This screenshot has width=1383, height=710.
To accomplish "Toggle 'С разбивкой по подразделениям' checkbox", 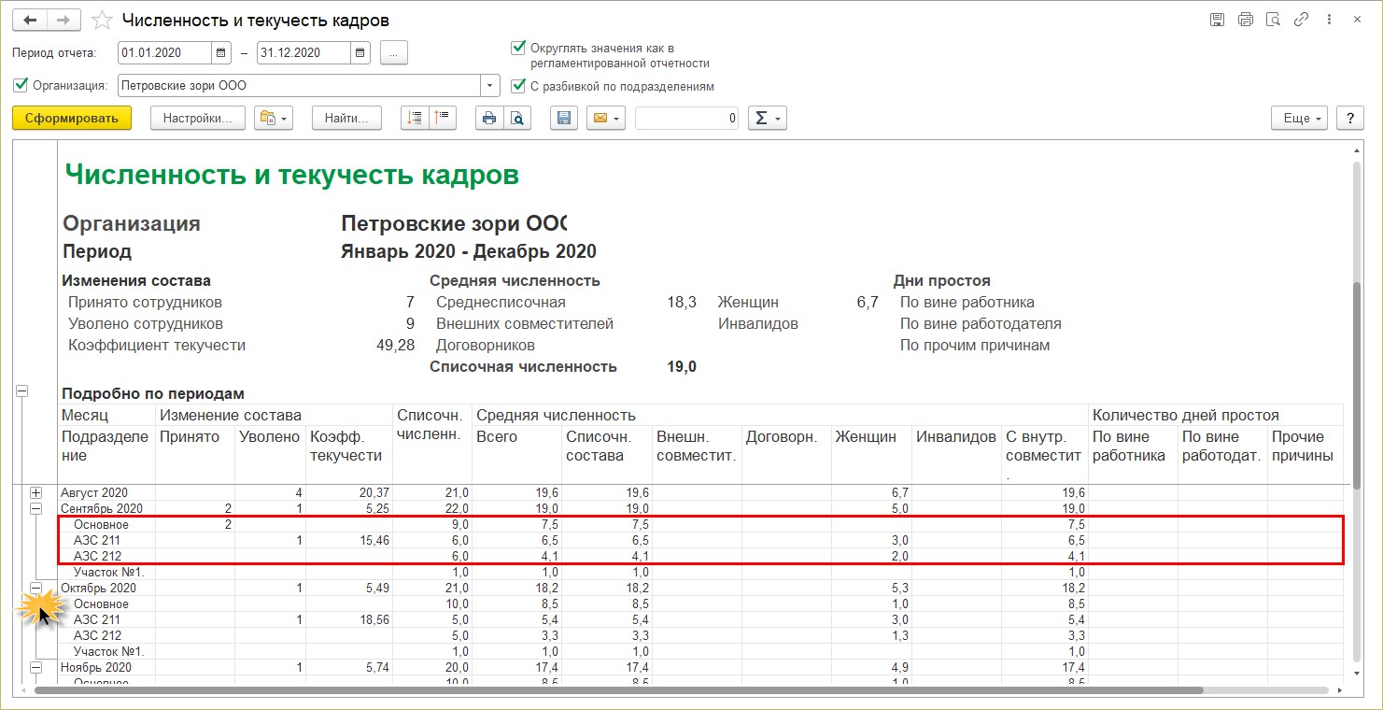I will tap(518, 86).
